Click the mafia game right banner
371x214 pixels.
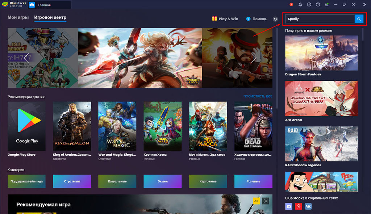click(237, 58)
